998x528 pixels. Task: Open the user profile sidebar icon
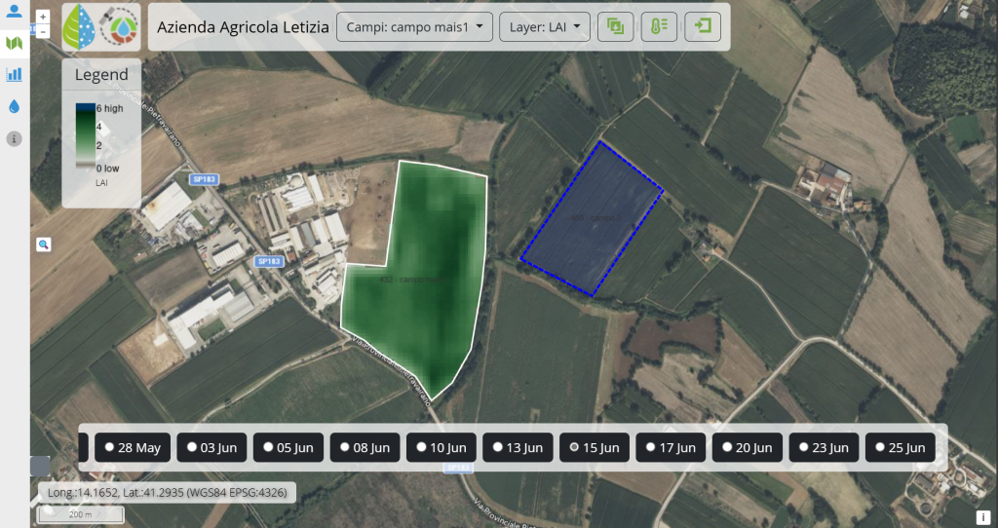[x=14, y=12]
